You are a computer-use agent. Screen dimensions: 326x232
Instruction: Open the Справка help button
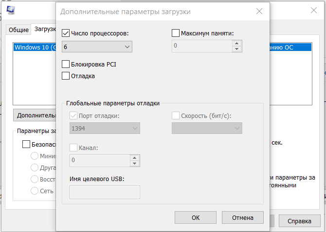(x=299, y=221)
